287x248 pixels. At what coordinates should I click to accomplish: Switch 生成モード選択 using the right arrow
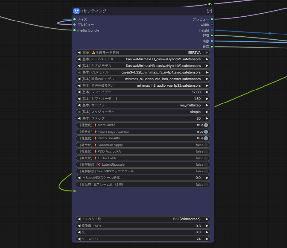tap(207, 53)
